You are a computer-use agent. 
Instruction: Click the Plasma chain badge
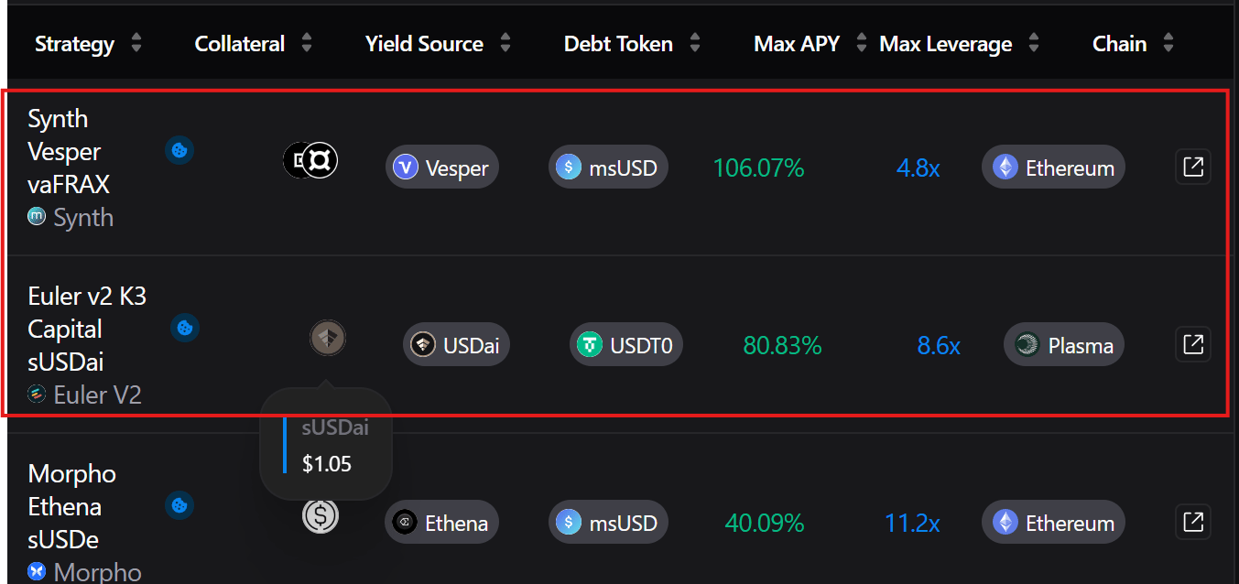click(x=1064, y=345)
